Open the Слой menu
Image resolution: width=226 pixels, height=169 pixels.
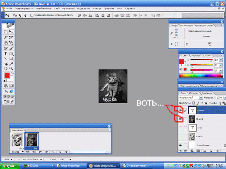point(56,9)
